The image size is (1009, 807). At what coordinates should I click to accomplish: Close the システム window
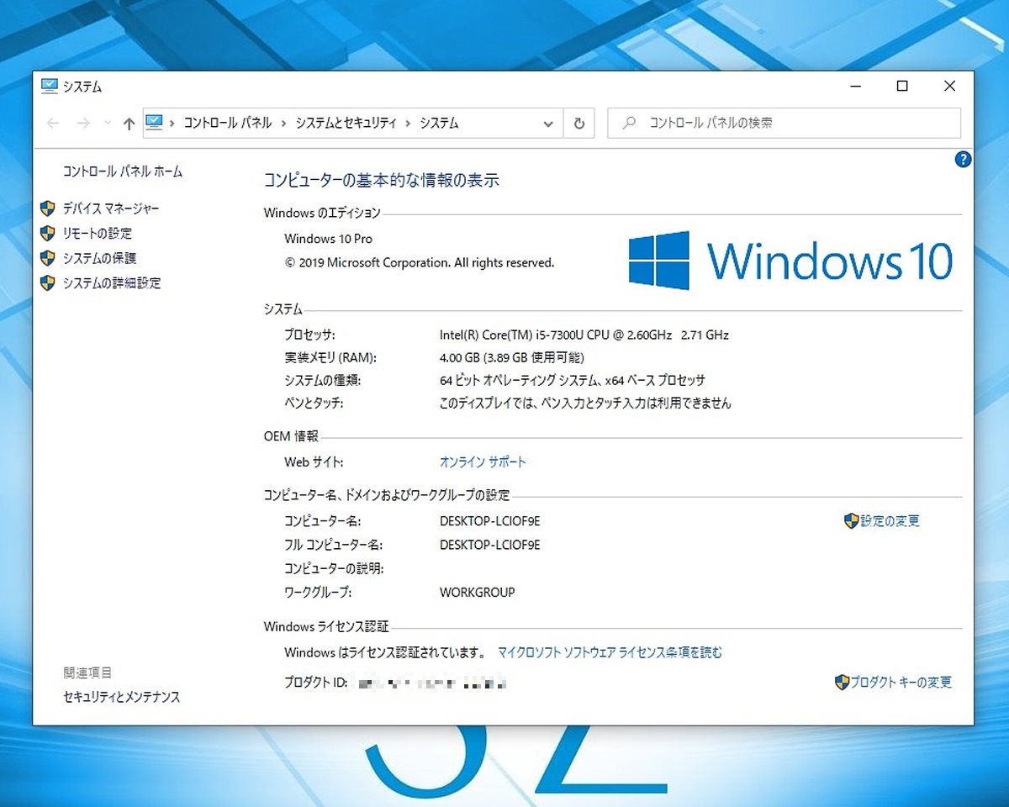click(949, 86)
